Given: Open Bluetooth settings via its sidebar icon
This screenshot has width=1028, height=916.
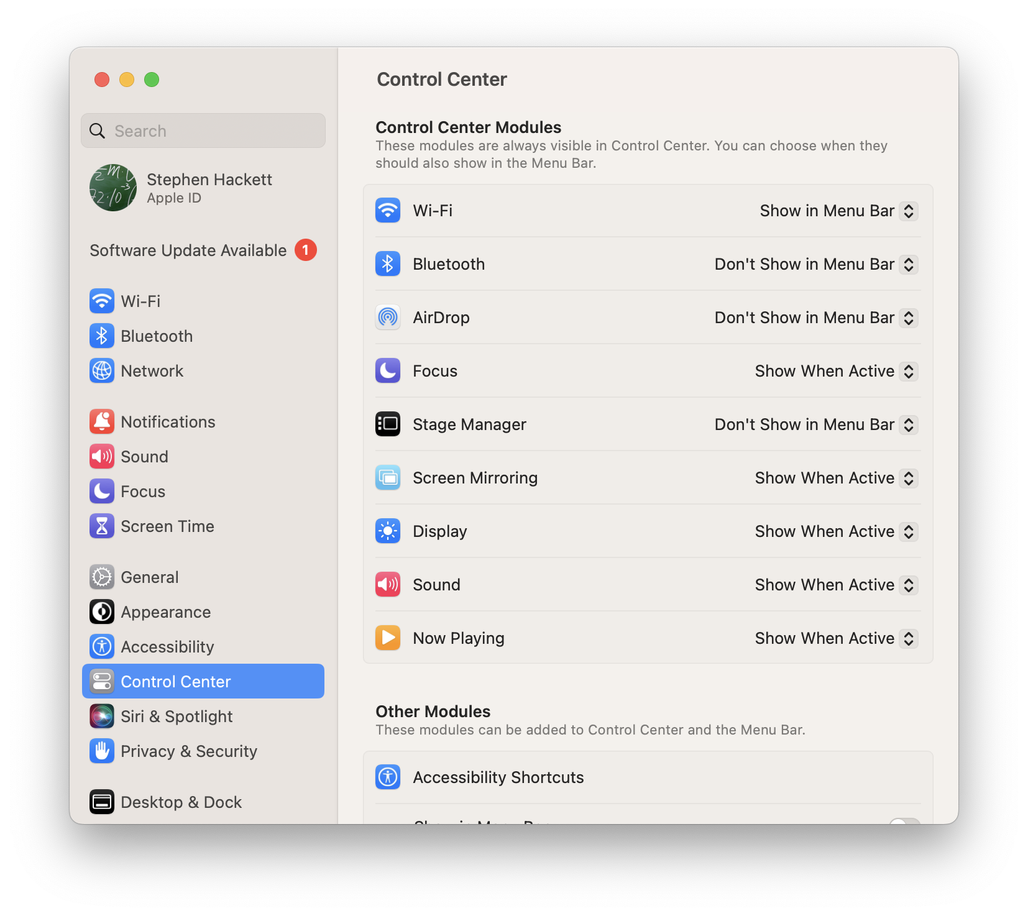Looking at the screenshot, I should 102,336.
